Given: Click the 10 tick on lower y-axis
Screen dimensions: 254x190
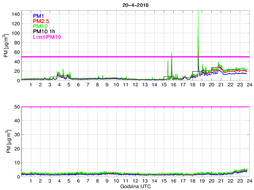Looking at the screenshot, I should [x=16, y=163].
